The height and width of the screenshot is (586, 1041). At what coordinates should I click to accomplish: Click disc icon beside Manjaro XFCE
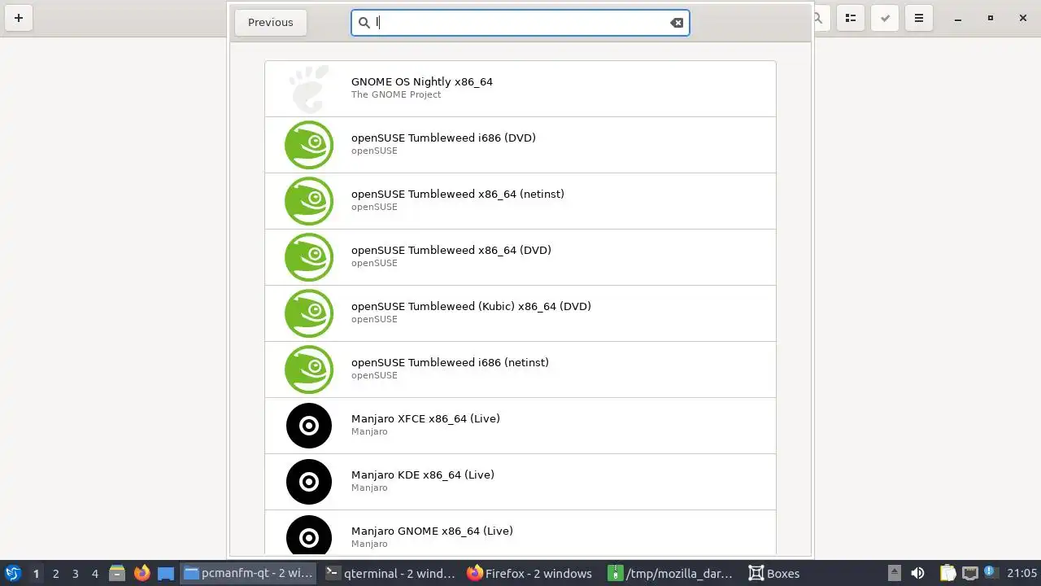(309, 426)
